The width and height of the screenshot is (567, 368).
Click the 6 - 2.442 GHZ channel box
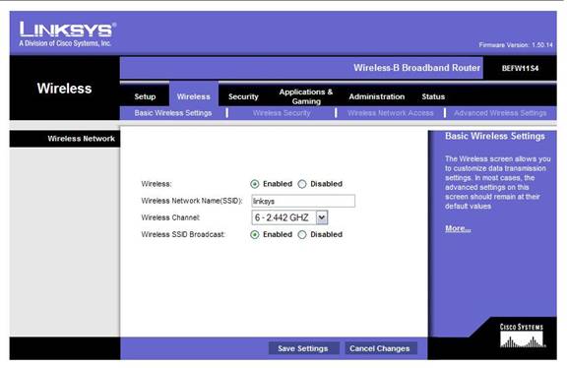pos(289,217)
